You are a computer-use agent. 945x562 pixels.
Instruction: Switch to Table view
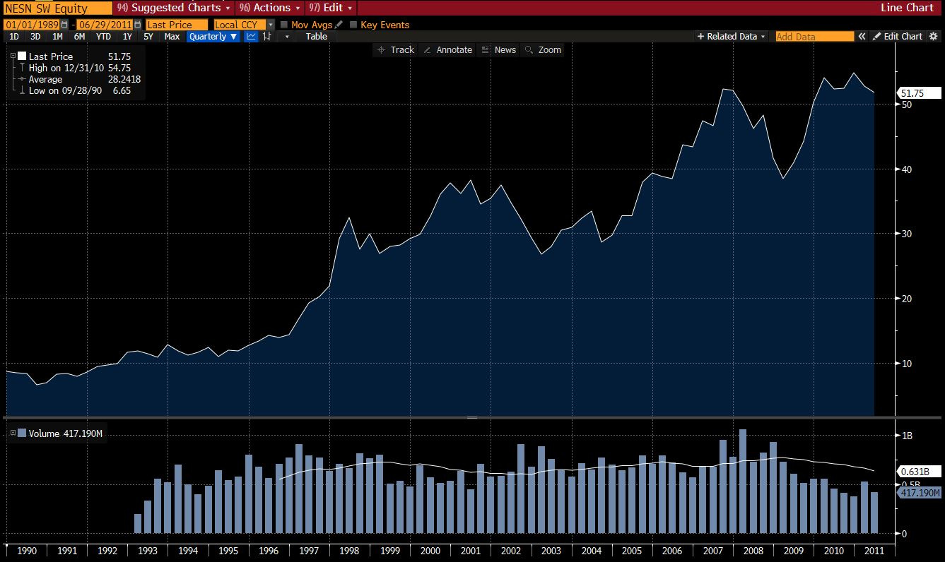click(317, 37)
